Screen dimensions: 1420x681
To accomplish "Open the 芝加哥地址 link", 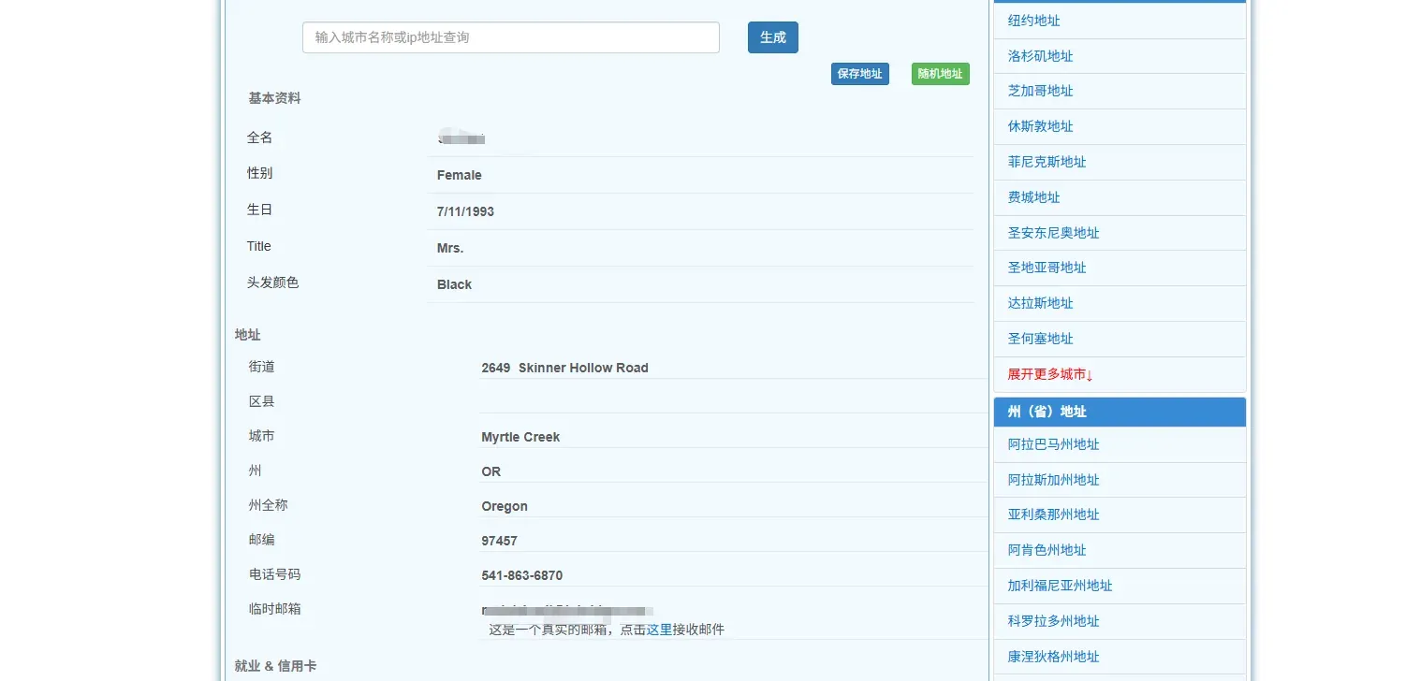I will [x=1040, y=91].
